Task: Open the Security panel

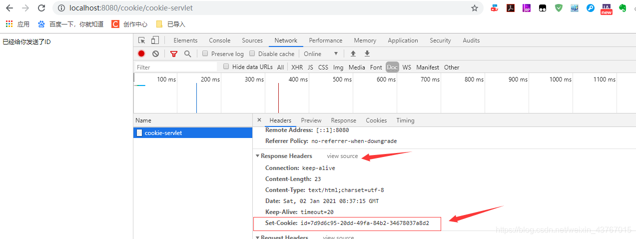Action: coord(440,40)
